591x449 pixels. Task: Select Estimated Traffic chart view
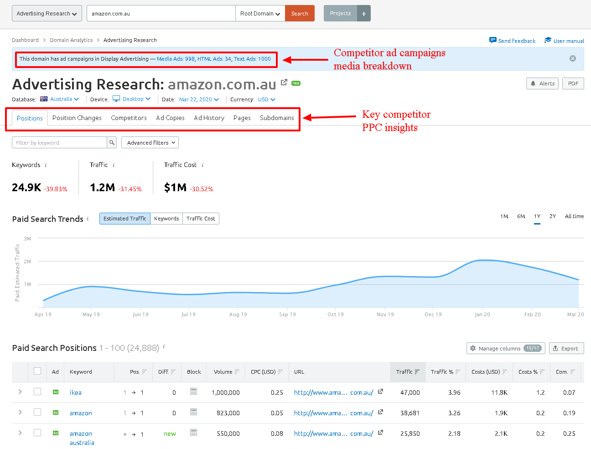pyautogui.click(x=125, y=219)
